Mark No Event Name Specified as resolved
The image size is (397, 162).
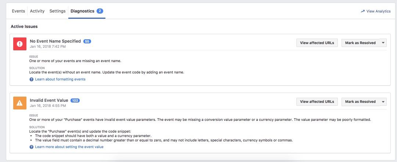point(360,43)
